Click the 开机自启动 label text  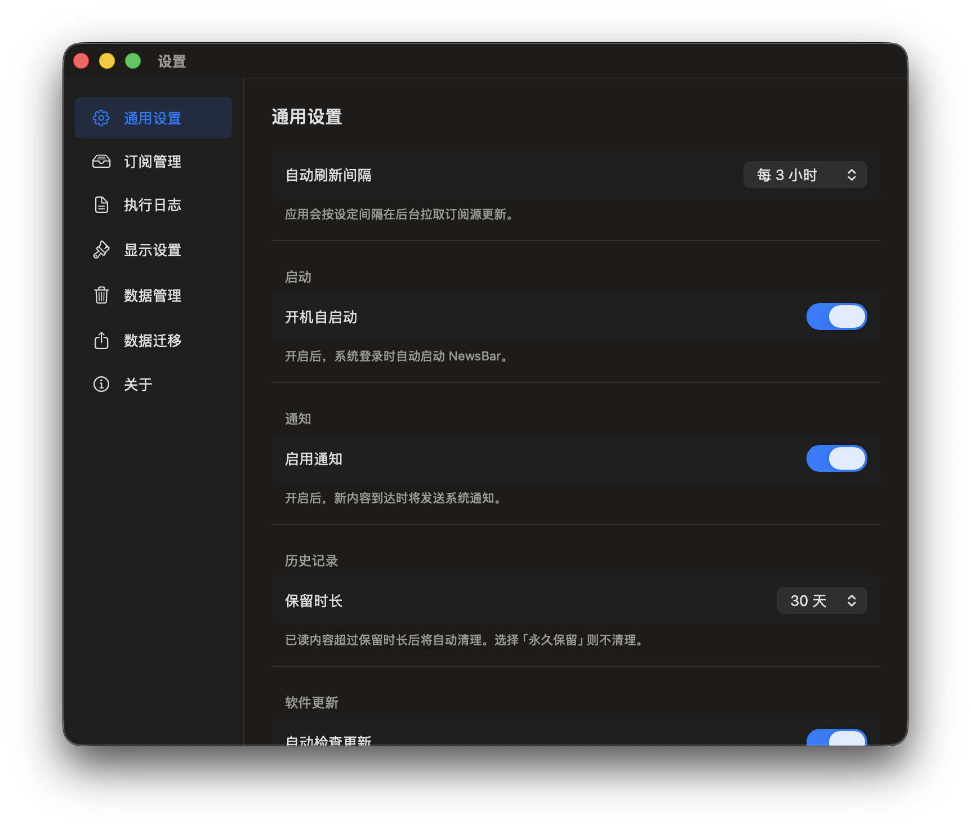coord(321,317)
